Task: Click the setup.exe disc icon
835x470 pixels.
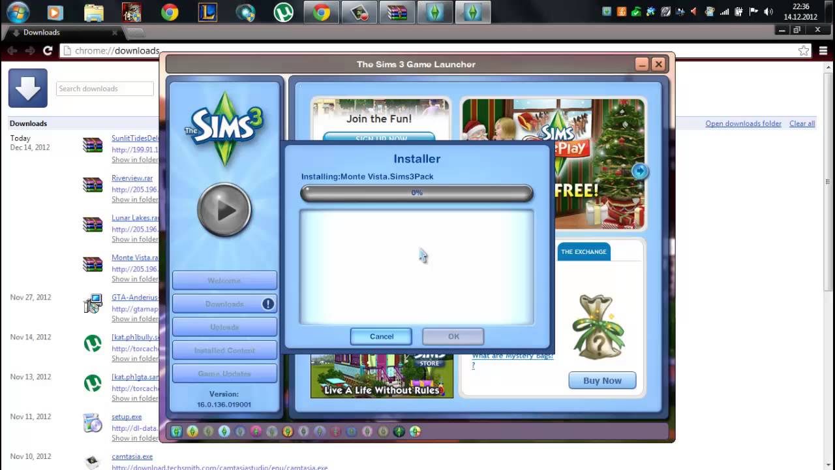Action: tap(93, 423)
